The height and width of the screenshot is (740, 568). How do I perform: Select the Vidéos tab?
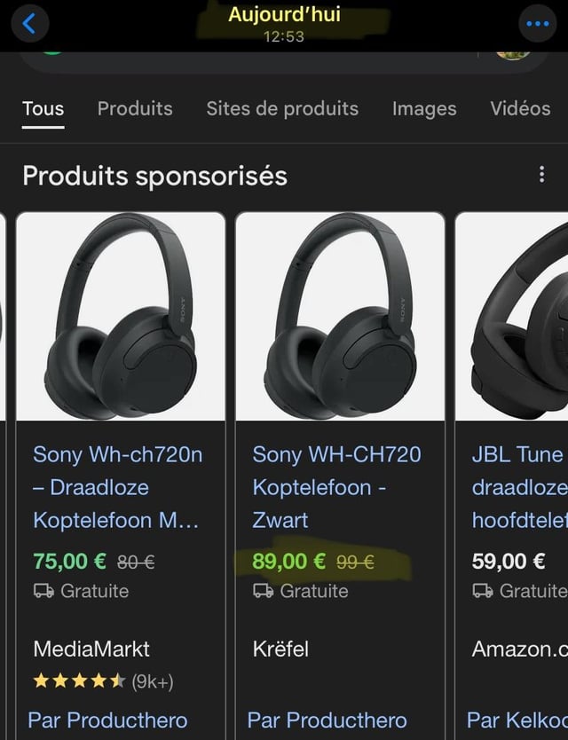point(520,108)
